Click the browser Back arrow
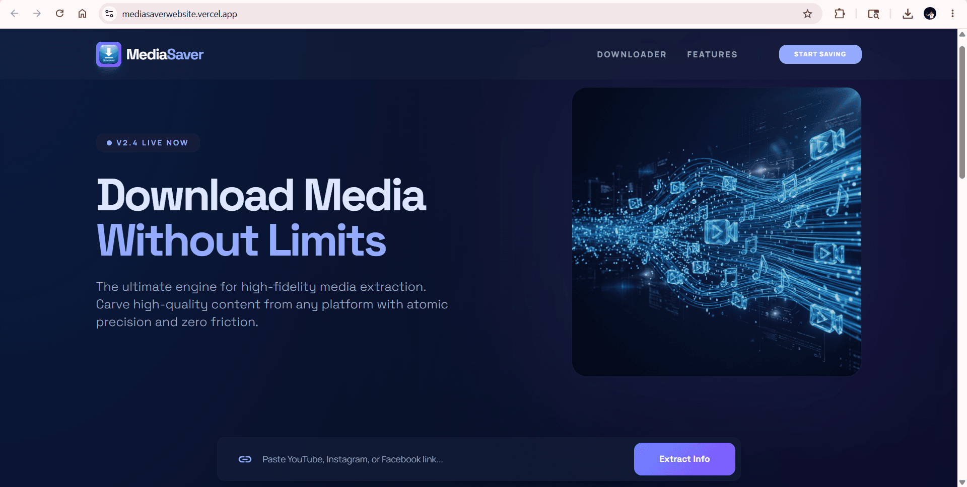967x487 pixels. click(x=15, y=14)
